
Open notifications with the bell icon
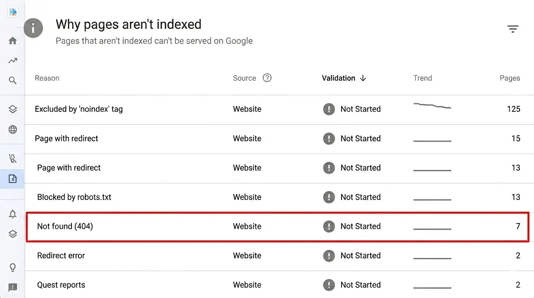(13, 214)
